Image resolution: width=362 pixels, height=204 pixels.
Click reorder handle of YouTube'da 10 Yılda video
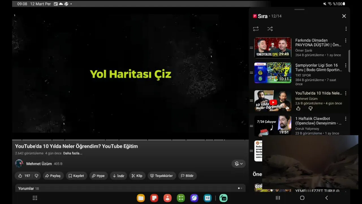(x=251, y=101)
